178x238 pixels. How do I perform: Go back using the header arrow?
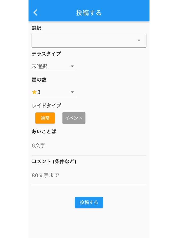point(35,12)
